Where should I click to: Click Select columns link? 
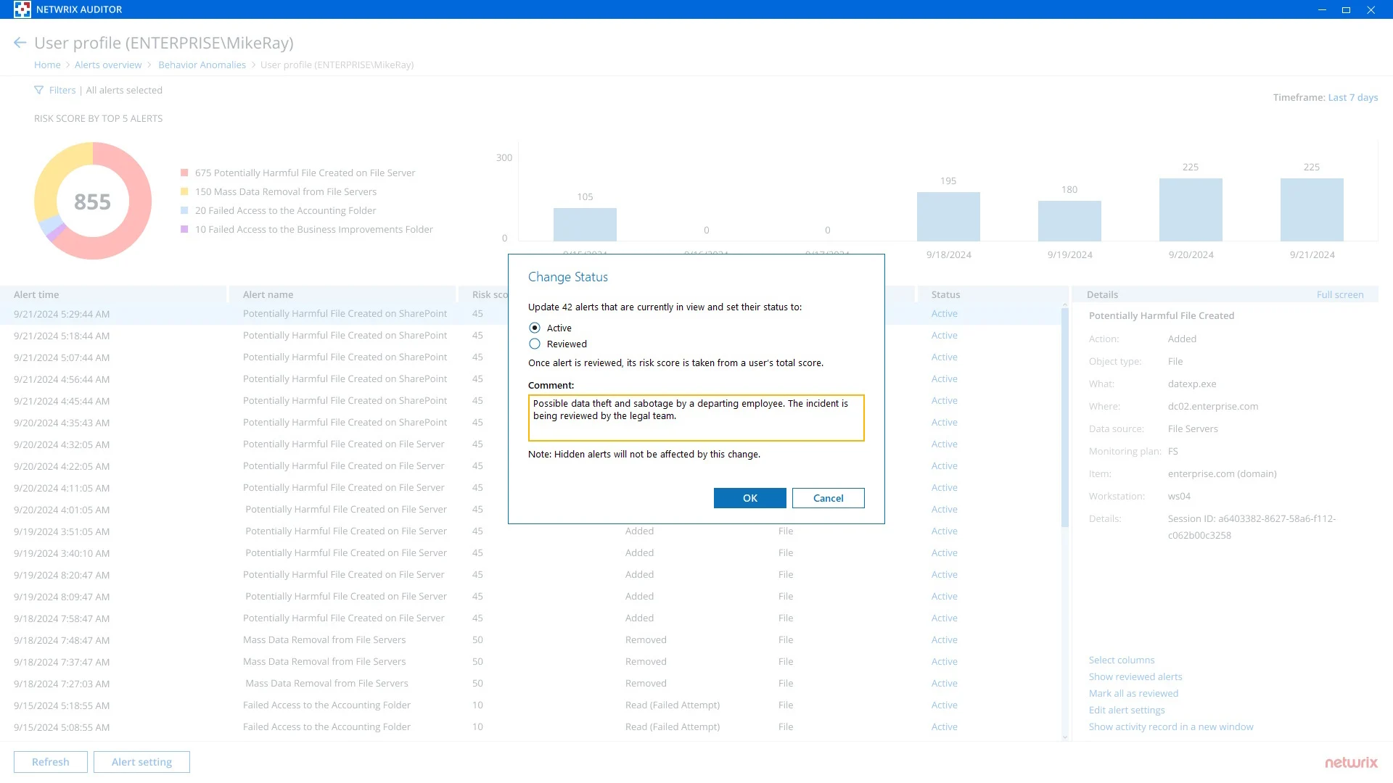(1121, 660)
